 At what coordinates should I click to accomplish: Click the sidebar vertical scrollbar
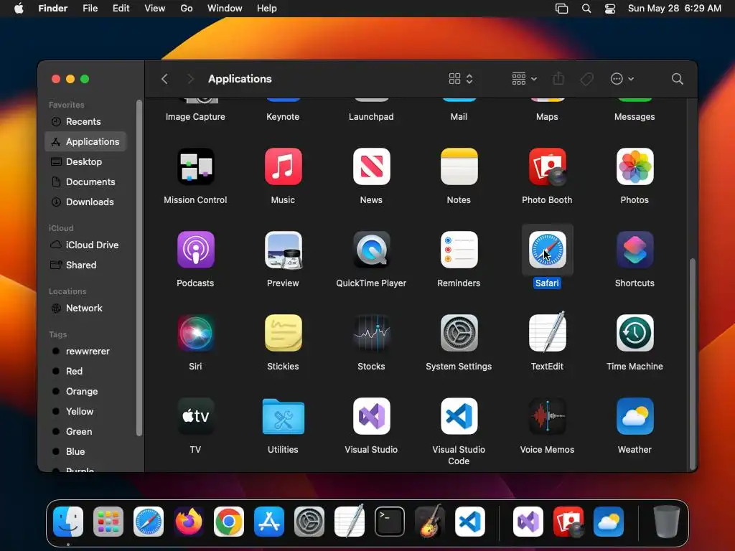point(139,268)
